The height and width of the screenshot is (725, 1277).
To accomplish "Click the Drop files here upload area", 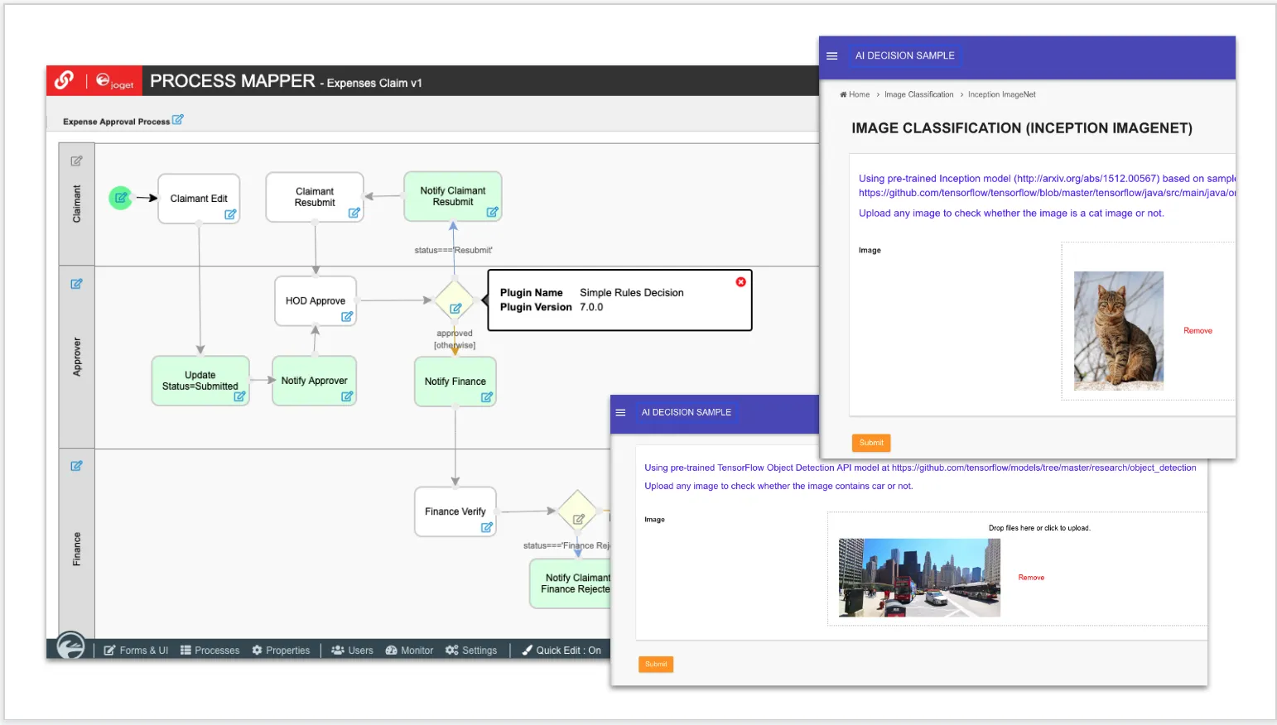I will [1039, 528].
